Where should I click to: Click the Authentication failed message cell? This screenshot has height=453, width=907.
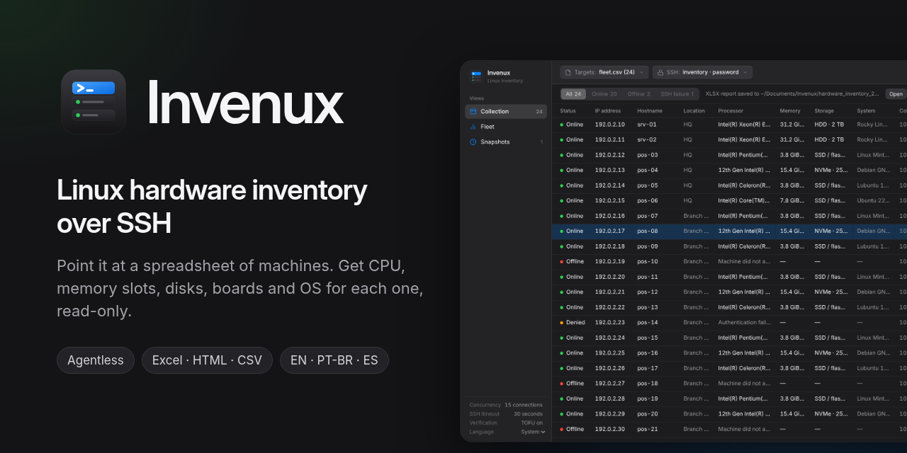pyautogui.click(x=744, y=322)
